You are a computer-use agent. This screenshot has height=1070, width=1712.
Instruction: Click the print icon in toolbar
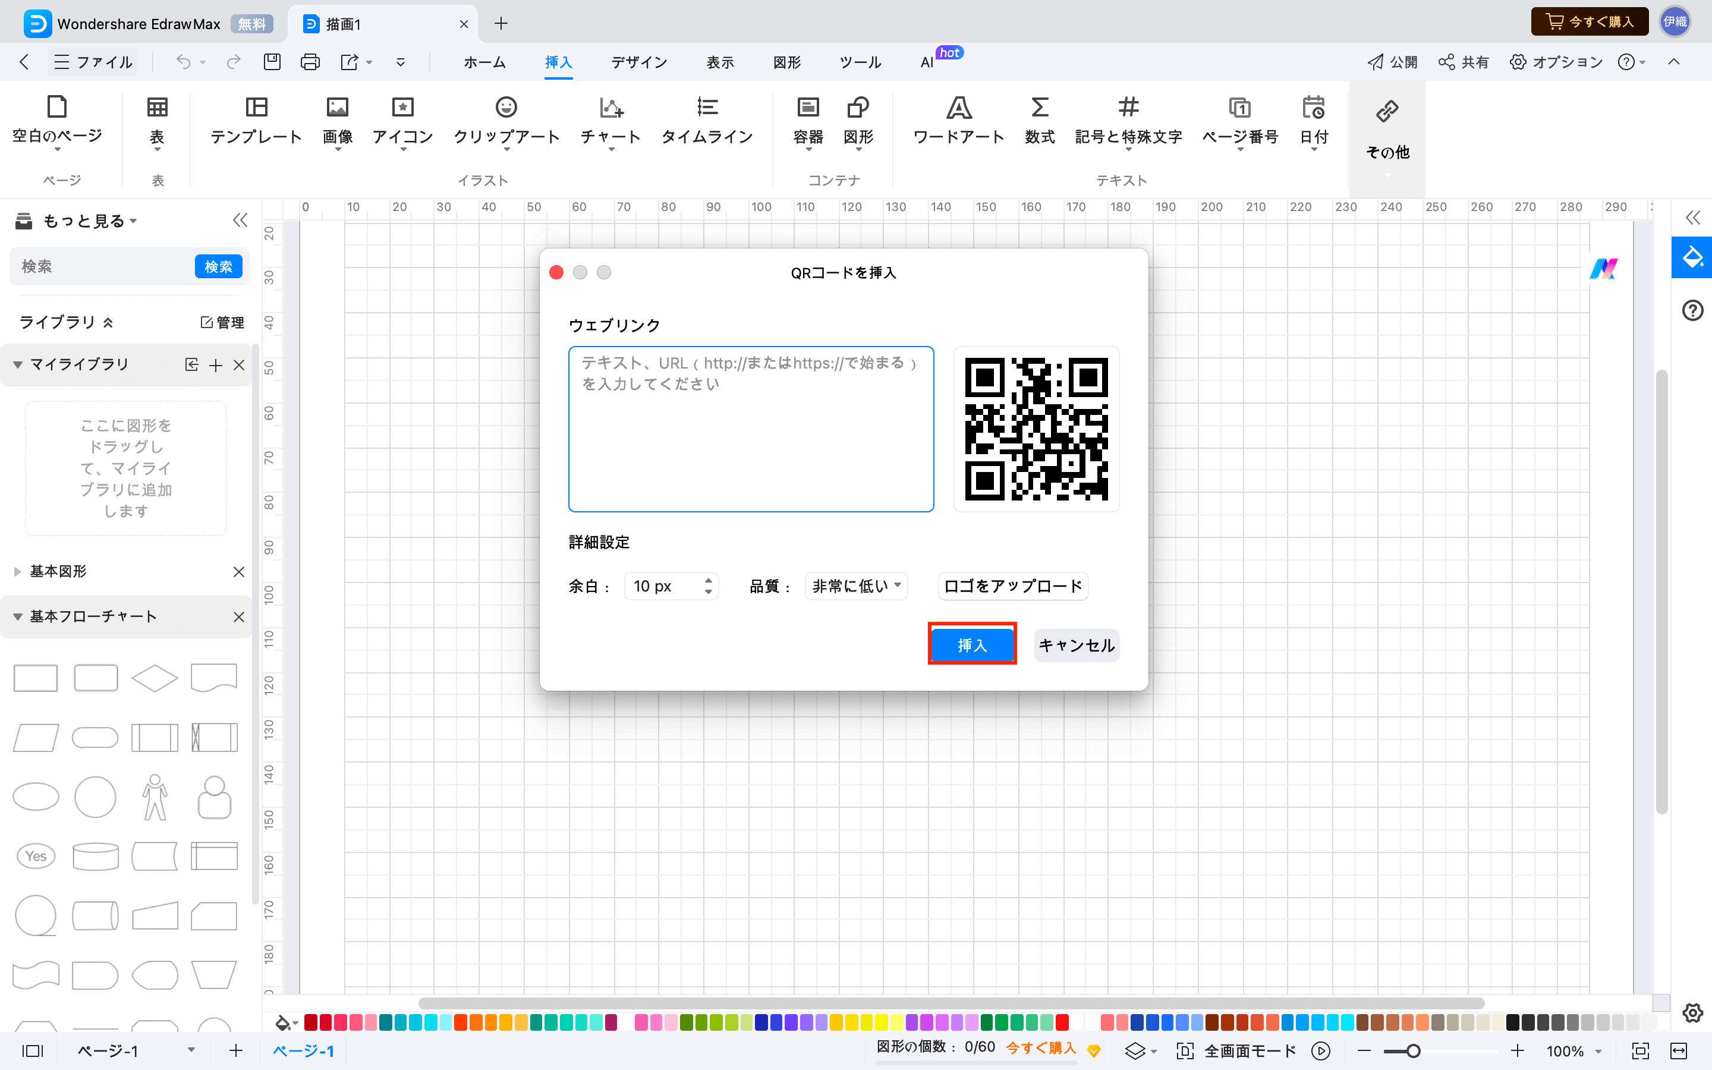[x=310, y=62]
